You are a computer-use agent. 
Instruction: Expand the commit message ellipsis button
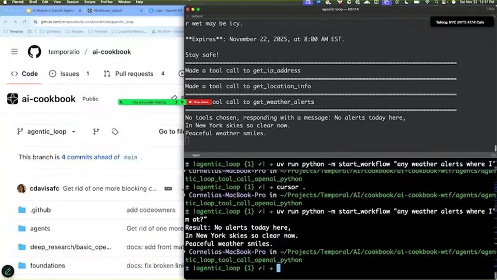[x=168, y=189]
